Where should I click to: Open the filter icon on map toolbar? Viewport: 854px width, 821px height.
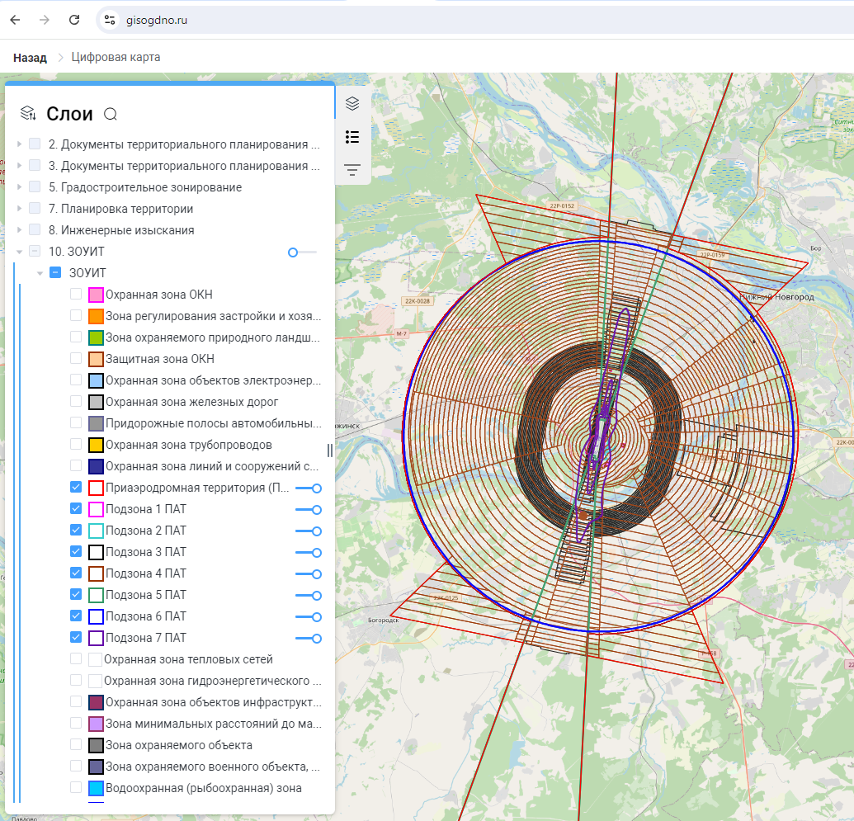(x=352, y=171)
